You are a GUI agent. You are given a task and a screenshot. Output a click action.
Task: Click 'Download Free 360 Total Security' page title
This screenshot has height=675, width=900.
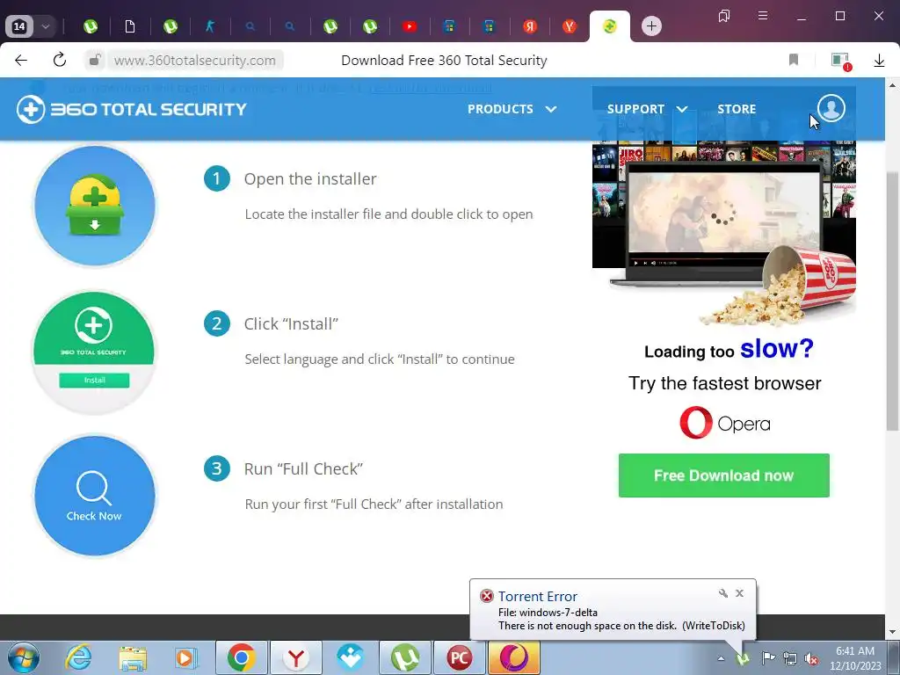coord(444,61)
